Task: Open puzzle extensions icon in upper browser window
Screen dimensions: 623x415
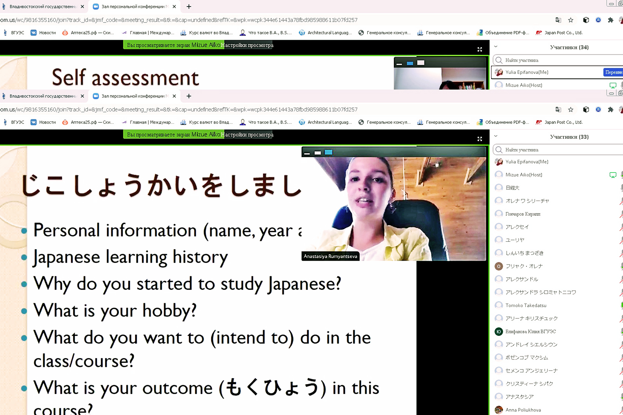Action: pyautogui.click(x=611, y=20)
